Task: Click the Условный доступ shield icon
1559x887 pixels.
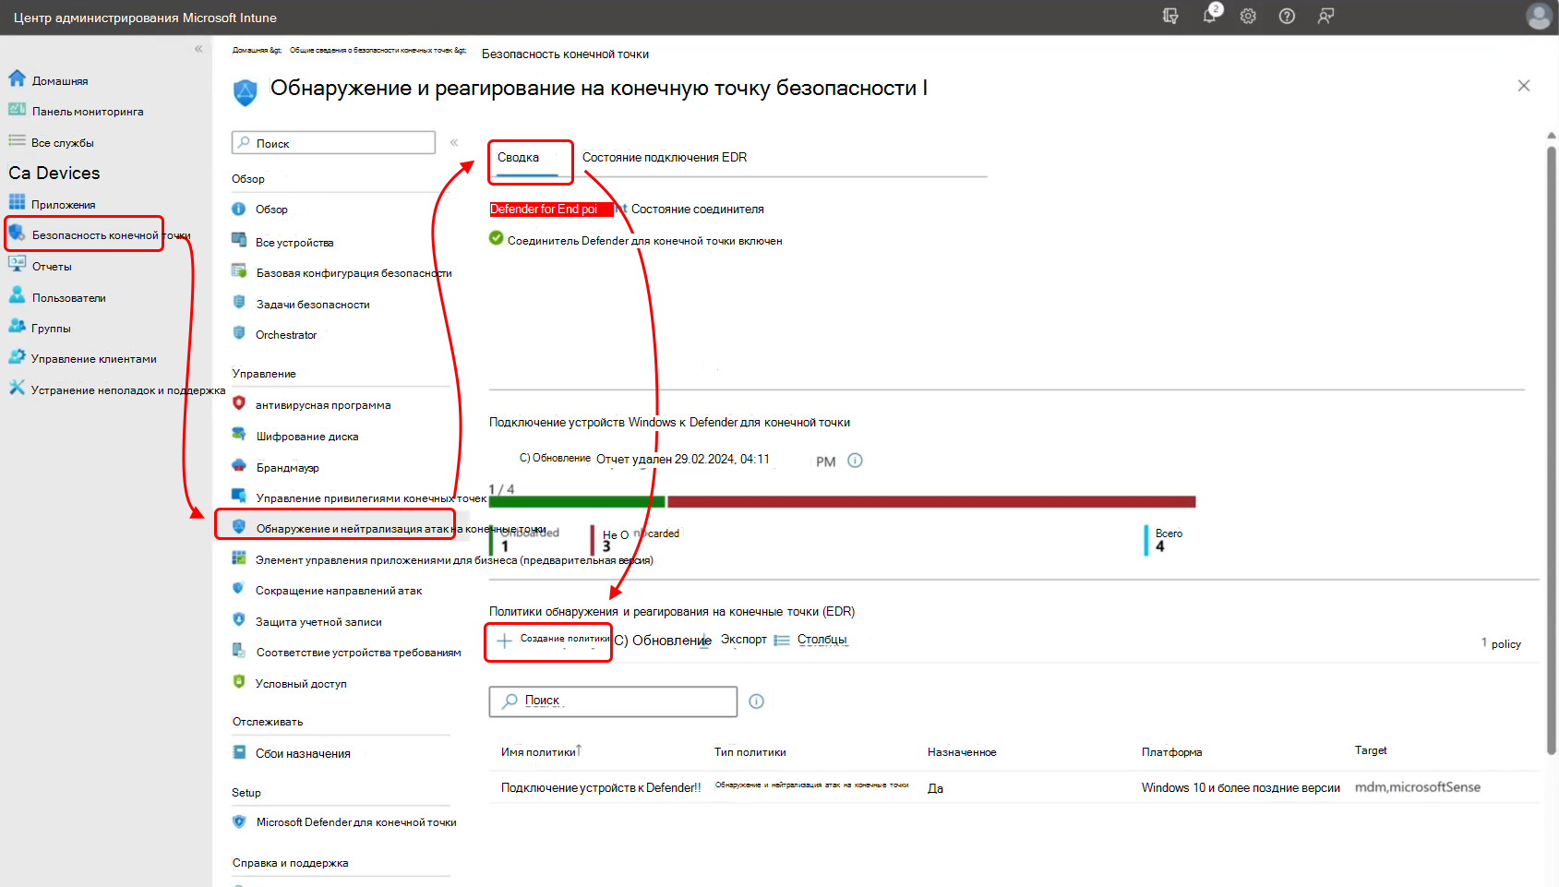Action: coord(239,682)
